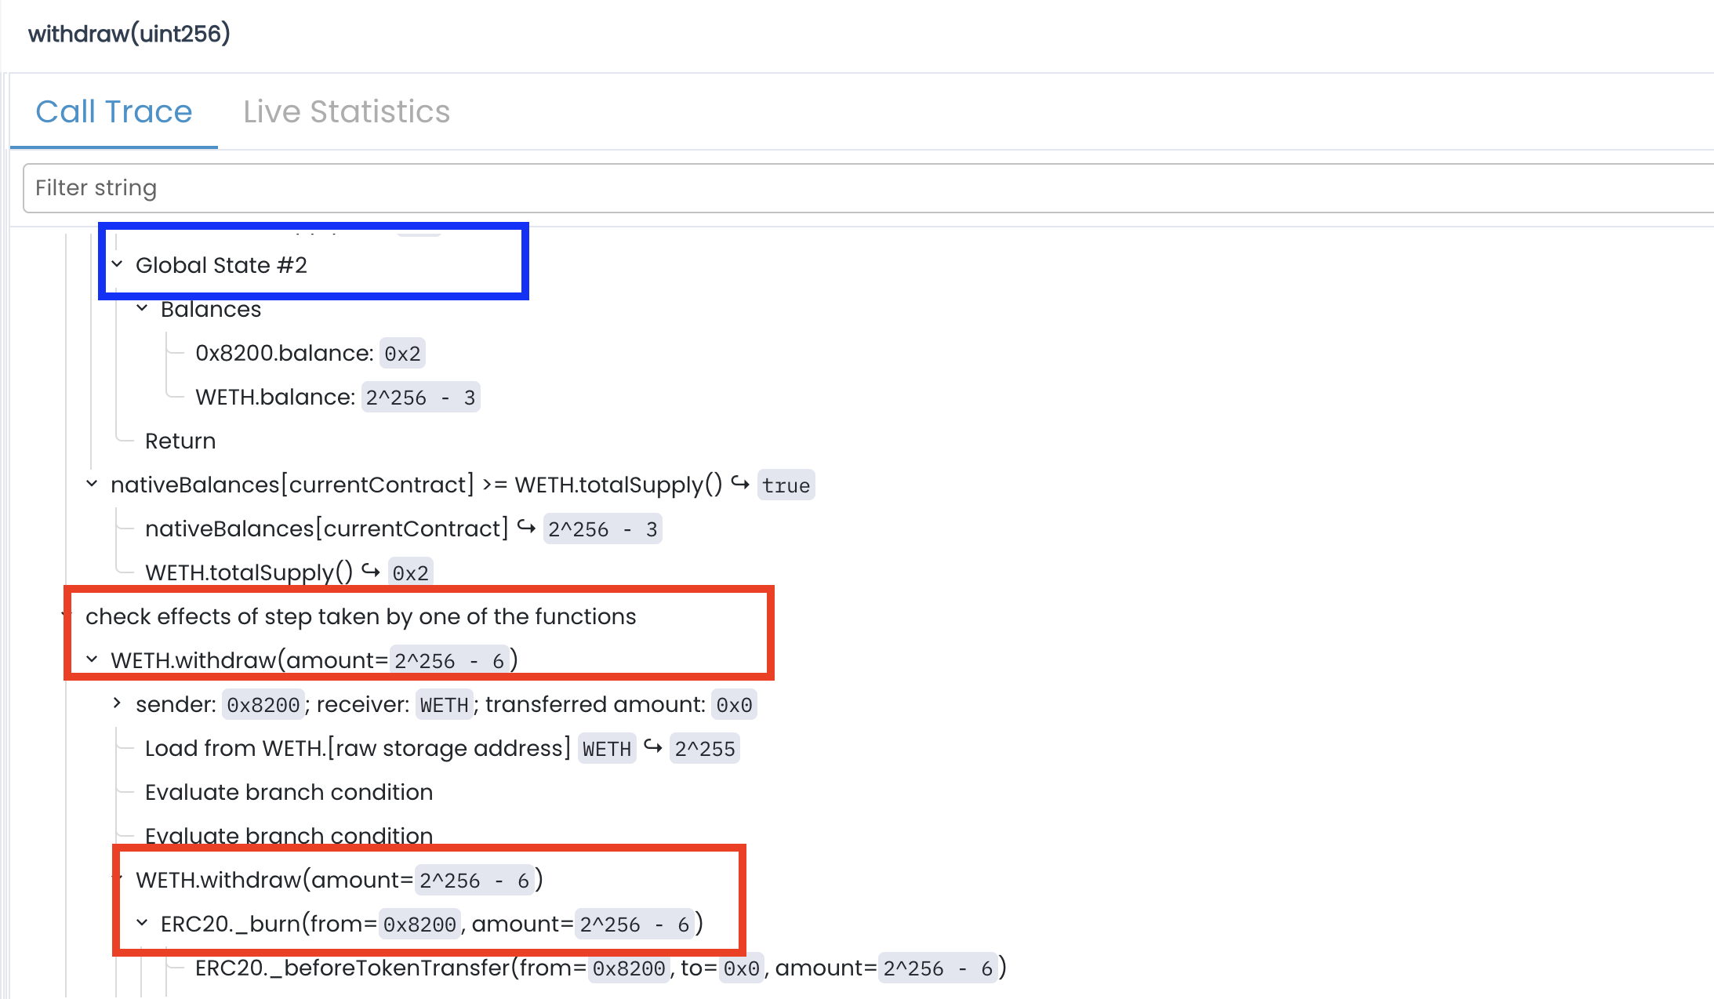The height and width of the screenshot is (999, 1714).
Task: Collapse the ERC20._burn call chevron
Action: pos(142,924)
